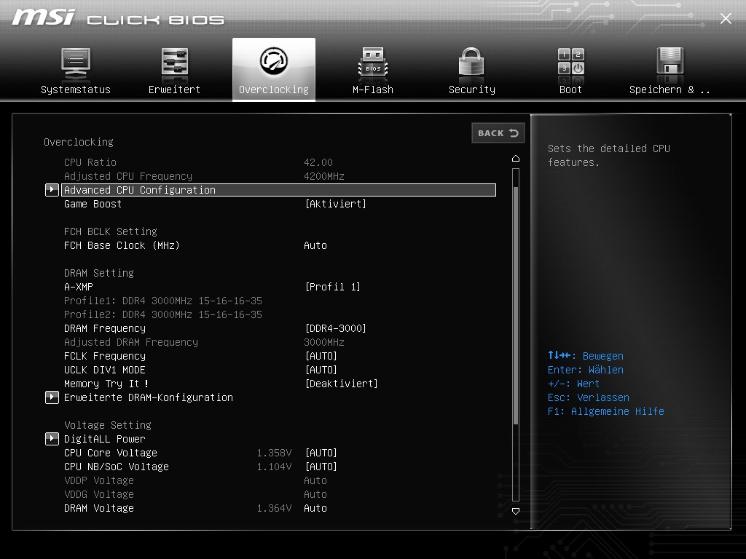Open the CPU Core Voltage [AUTO] dropdown
This screenshot has width=746, height=559.
click(x=321, y=453)
